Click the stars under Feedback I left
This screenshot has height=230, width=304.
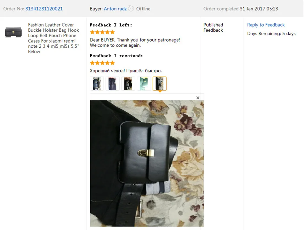tap(102, 32)
